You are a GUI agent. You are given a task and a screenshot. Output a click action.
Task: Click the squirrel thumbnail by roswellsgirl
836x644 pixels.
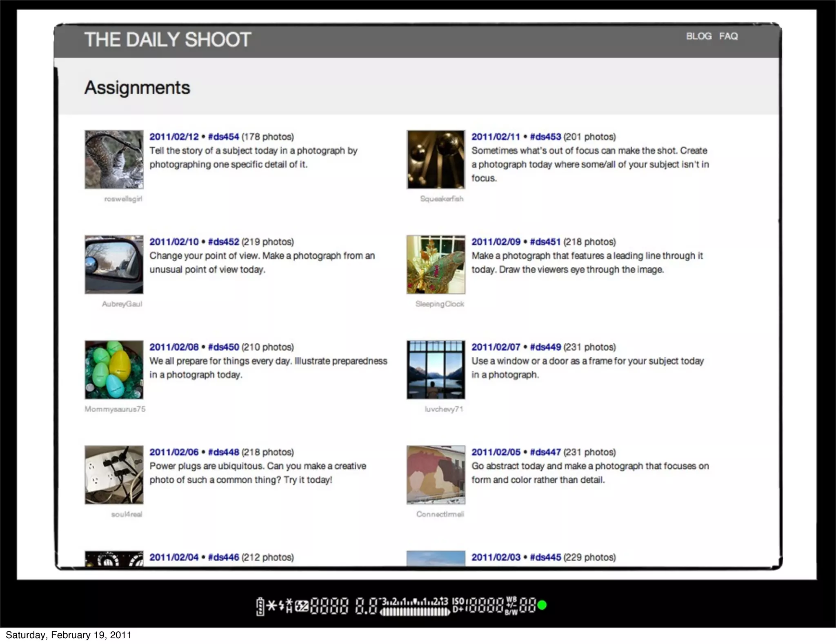click(114, 159)
